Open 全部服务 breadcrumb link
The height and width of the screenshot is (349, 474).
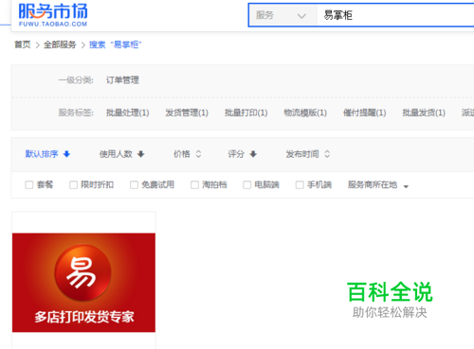click(x=60, y=44)
